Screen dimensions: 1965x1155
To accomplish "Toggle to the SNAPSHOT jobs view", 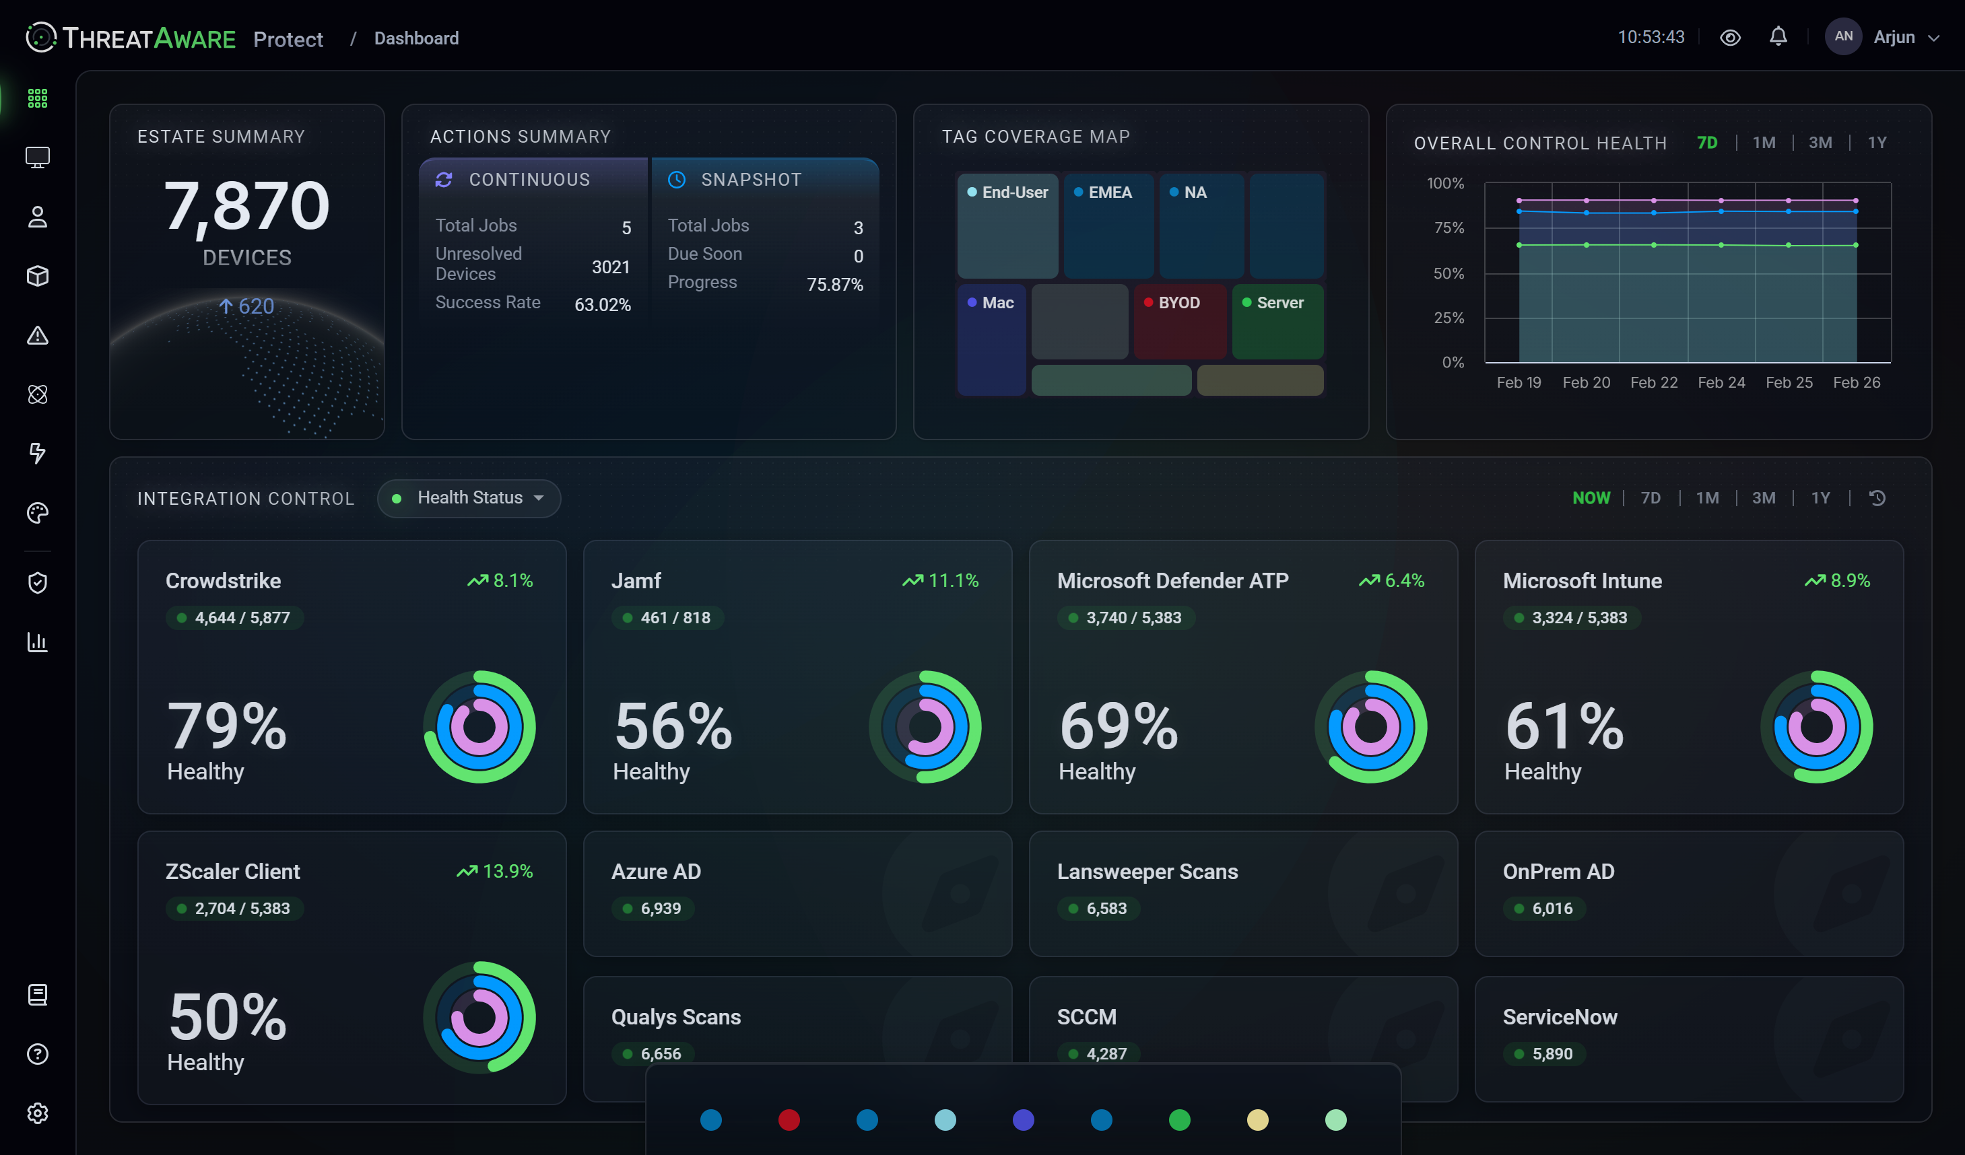I will (751, 178).
